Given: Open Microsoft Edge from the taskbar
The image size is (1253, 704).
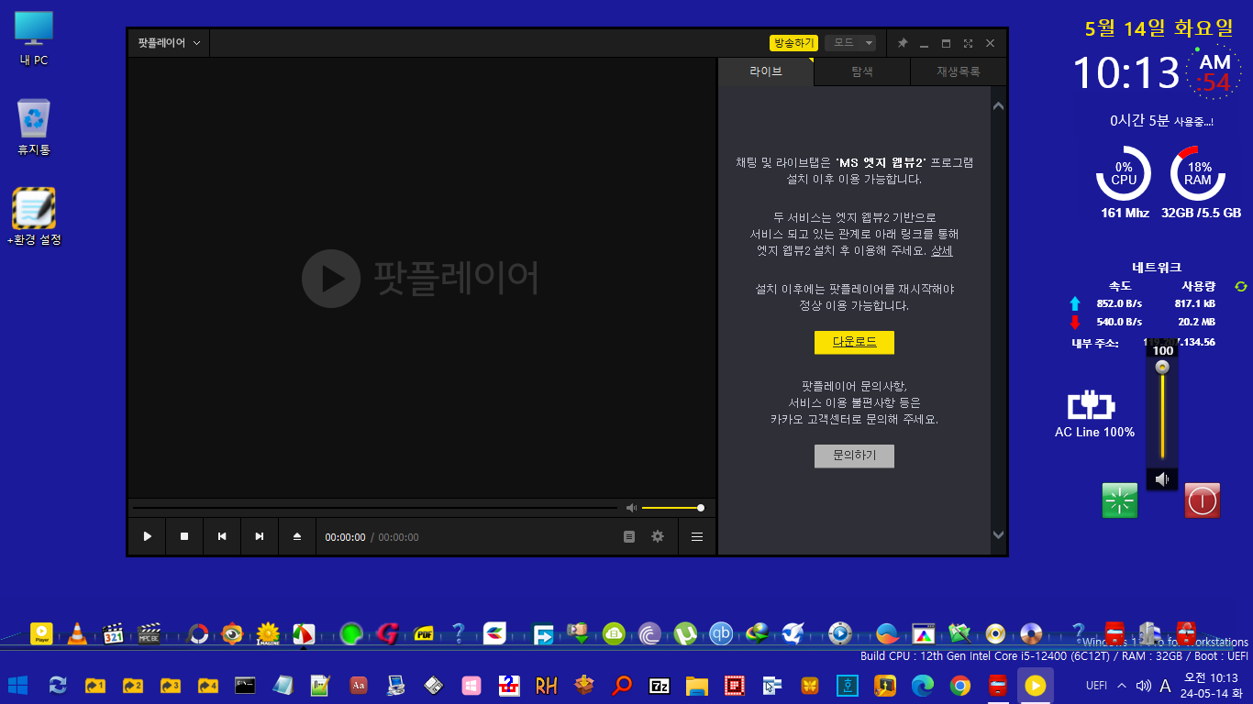Looking at the screenshot, I should [x=922, y=685].
